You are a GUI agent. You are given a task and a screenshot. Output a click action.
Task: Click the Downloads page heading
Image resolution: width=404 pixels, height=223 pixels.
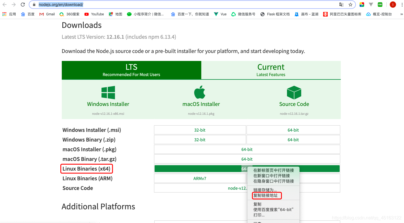[x=82, y=25]
